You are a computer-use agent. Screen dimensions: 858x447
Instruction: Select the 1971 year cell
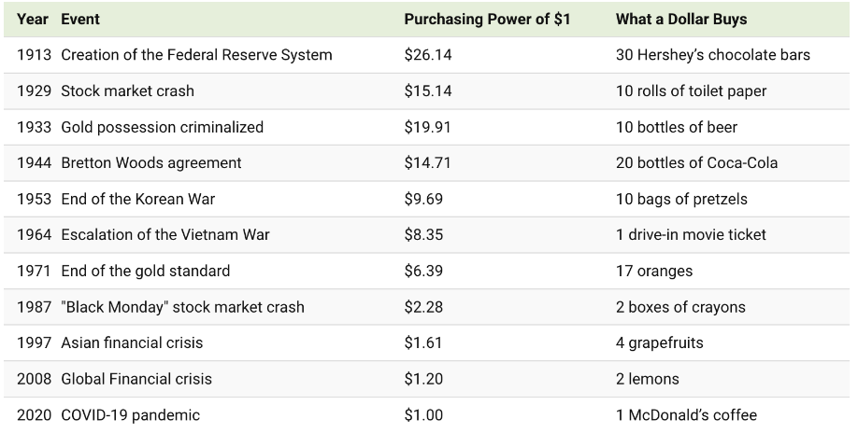click(x=35, y=272)
